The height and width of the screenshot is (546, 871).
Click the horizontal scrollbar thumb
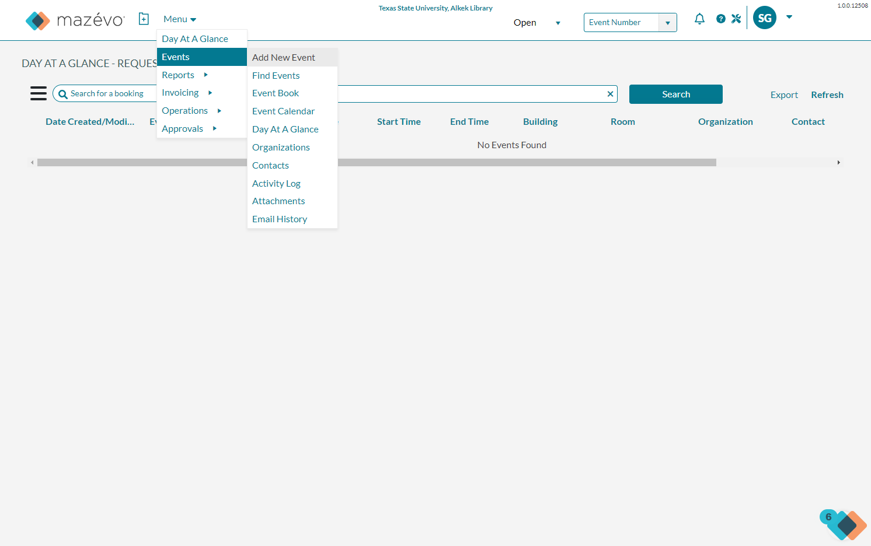(377, 163)
